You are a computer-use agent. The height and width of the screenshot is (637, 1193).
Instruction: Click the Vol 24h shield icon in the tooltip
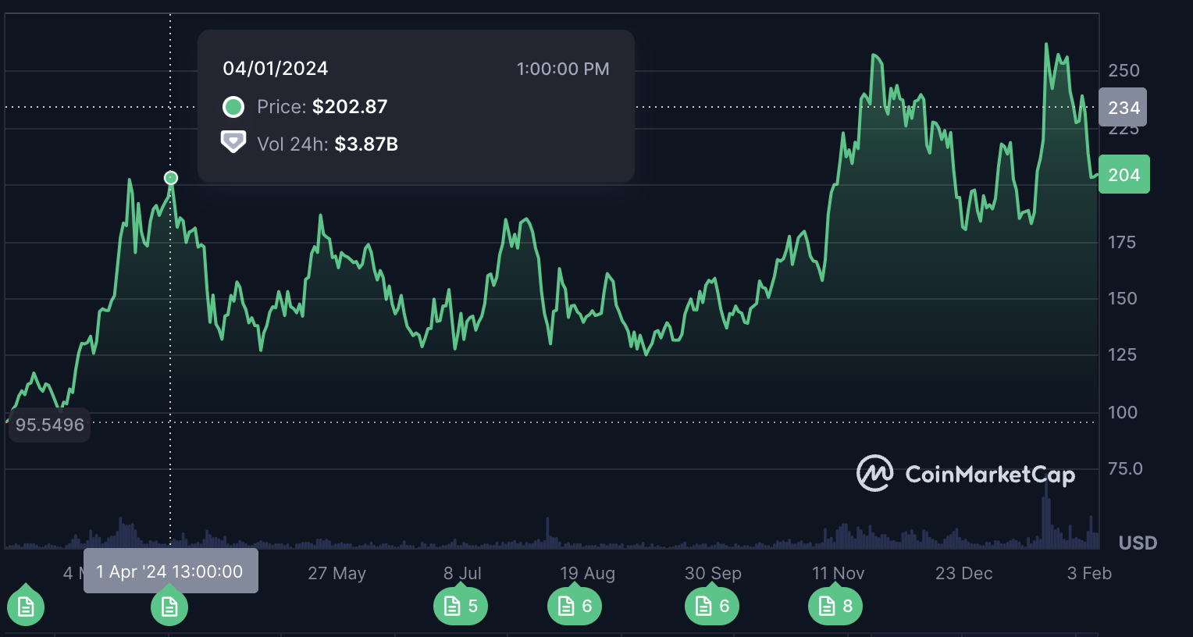point(233,143)
